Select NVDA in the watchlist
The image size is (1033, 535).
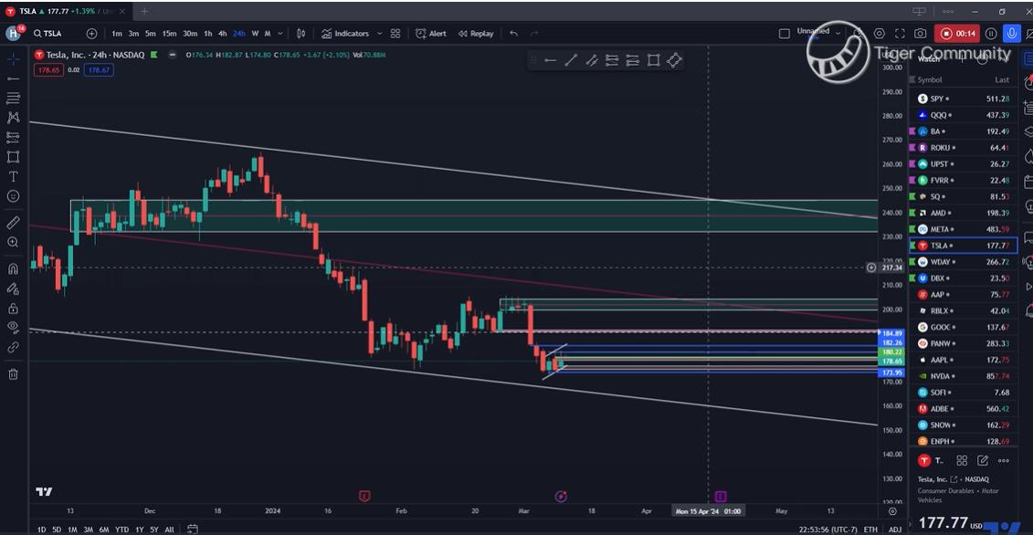[x=963, y=376]
